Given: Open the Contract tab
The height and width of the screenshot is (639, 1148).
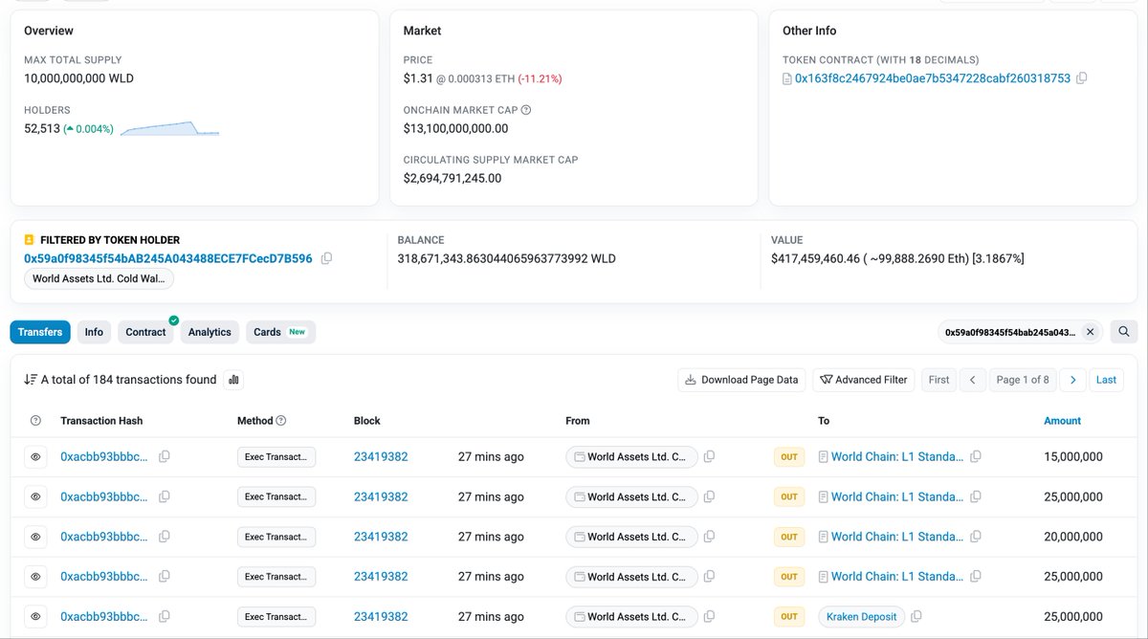Looking at the screenshot, I should tap(145, 332).
